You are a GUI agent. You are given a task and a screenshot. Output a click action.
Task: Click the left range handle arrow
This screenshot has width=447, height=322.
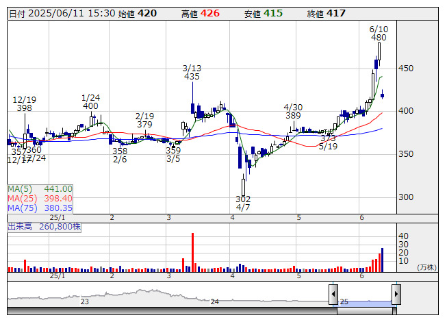pos(333,294)
